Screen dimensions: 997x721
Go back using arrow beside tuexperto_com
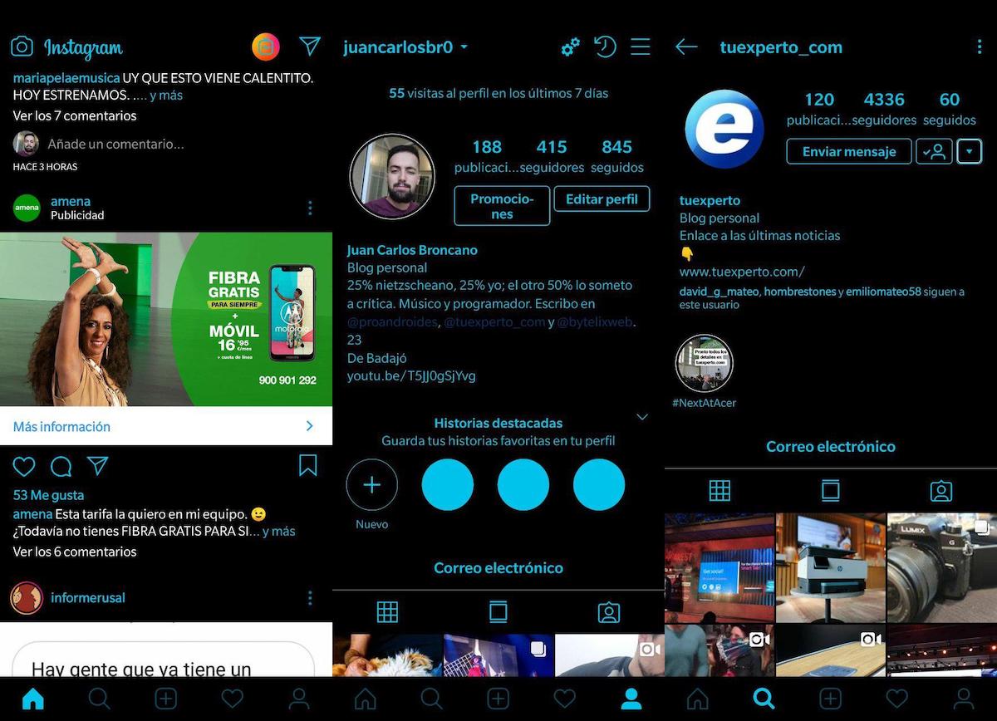(686, 47)
